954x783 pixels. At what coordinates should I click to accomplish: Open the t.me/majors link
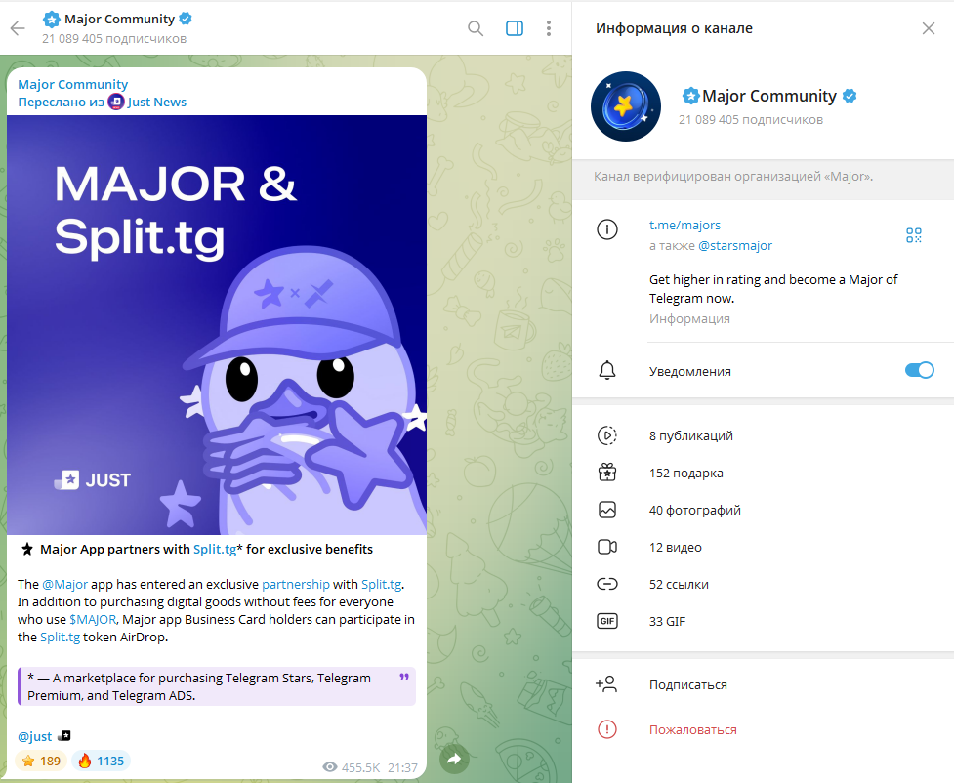click(684, 225)
